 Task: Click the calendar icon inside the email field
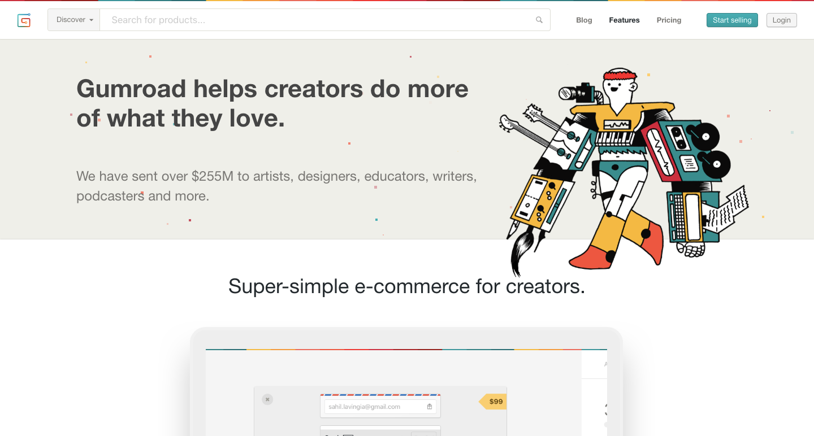[x=429, y=406]
